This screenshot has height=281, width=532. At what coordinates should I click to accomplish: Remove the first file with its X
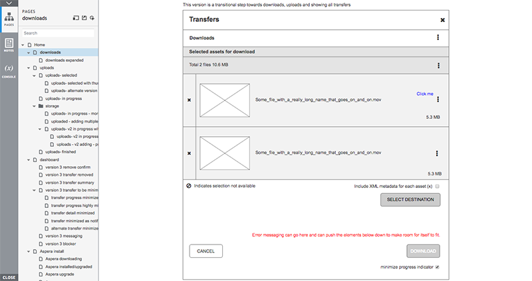point(190,100)
